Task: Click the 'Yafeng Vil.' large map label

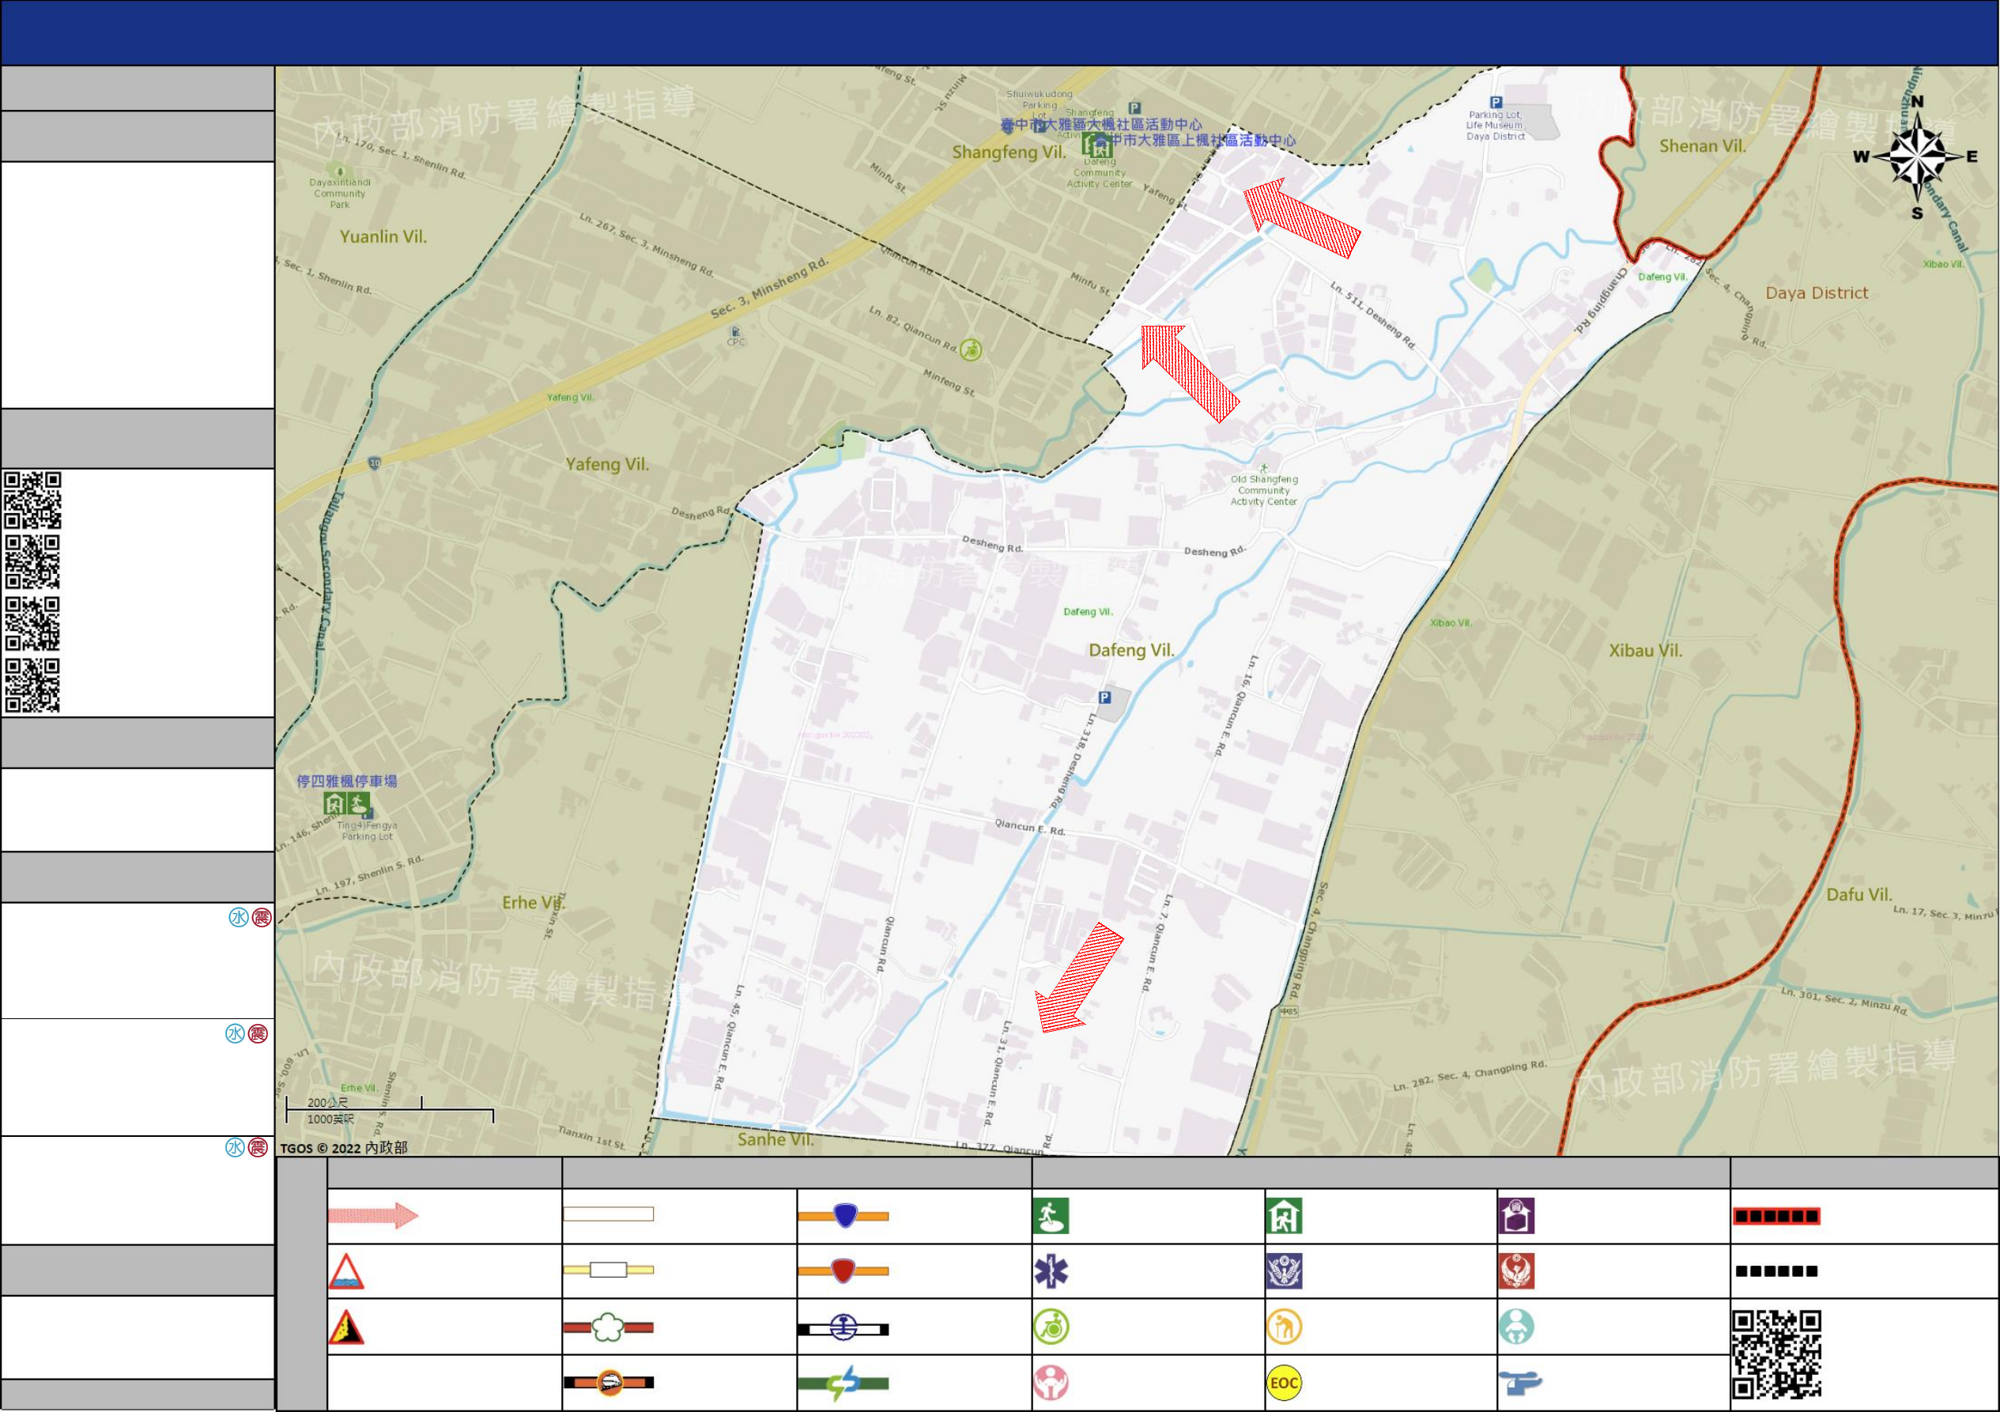Action: [607, 464]
